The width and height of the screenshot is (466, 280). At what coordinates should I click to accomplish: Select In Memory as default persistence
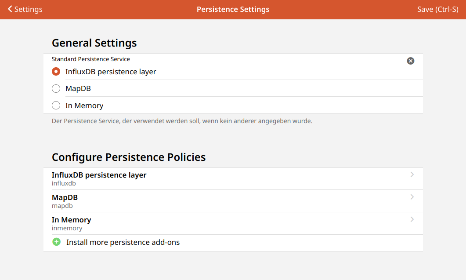tap(56, 105)
